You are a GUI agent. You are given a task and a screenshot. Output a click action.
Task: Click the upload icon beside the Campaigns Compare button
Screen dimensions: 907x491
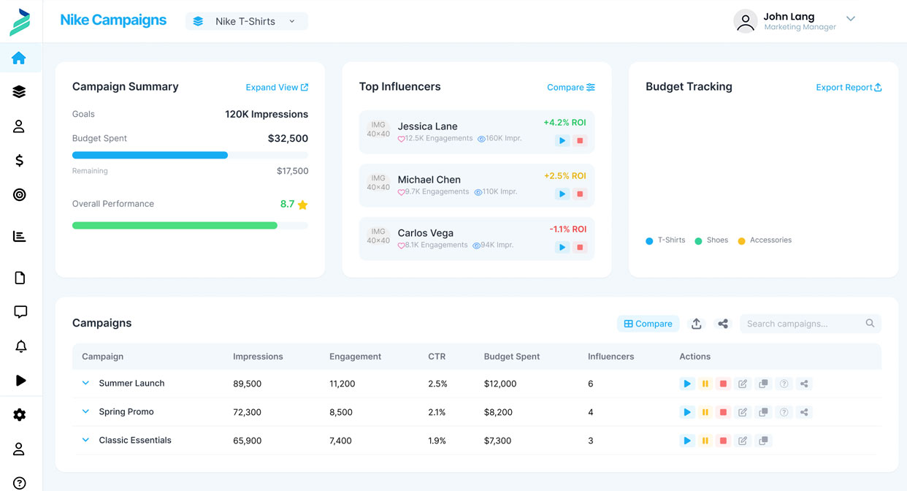697,324
